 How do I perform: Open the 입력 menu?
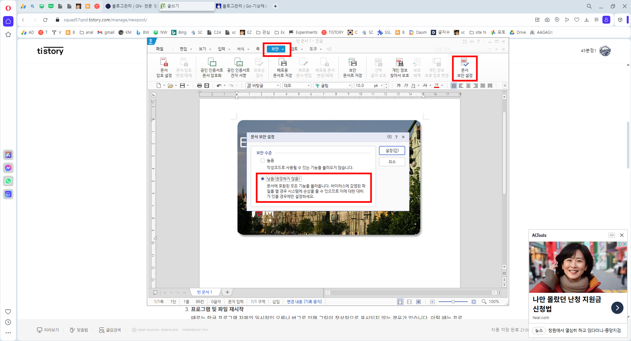click(224, 49)
